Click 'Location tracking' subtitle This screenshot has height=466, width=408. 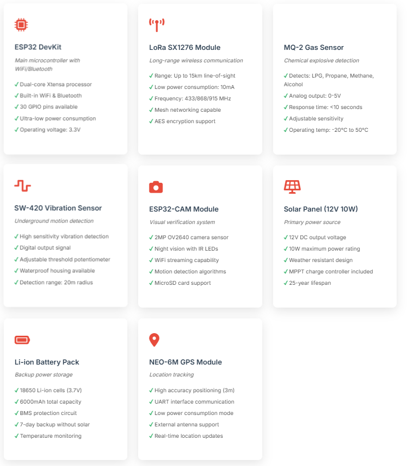pos(172,375)
